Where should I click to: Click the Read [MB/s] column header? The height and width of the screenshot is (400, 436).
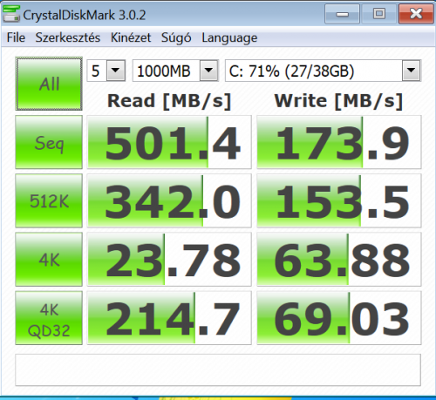[x=169, y=101]
